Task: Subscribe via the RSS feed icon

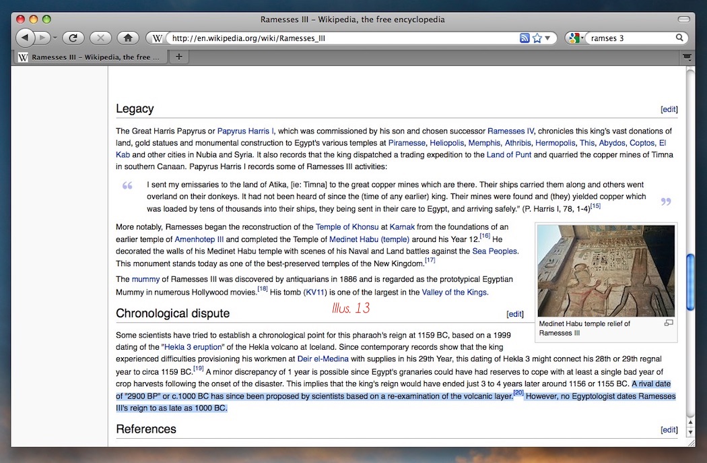Action: [525, 38]
